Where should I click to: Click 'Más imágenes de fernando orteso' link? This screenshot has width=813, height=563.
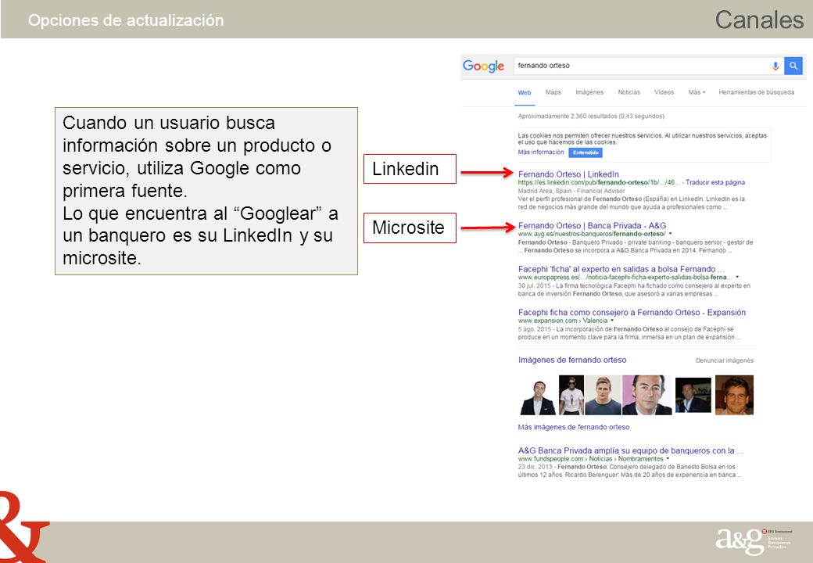point(574,427)
